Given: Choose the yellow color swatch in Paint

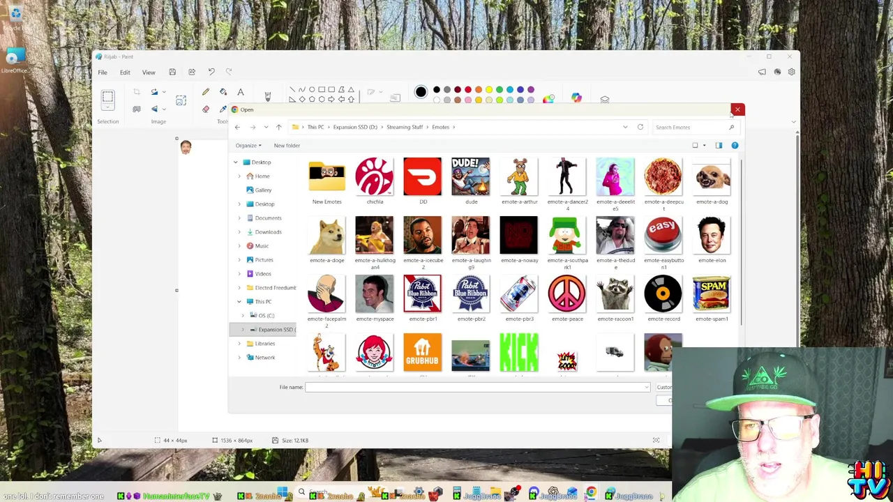Looking at the screenshot, I should pyautogui.click(x=489, y=89).
